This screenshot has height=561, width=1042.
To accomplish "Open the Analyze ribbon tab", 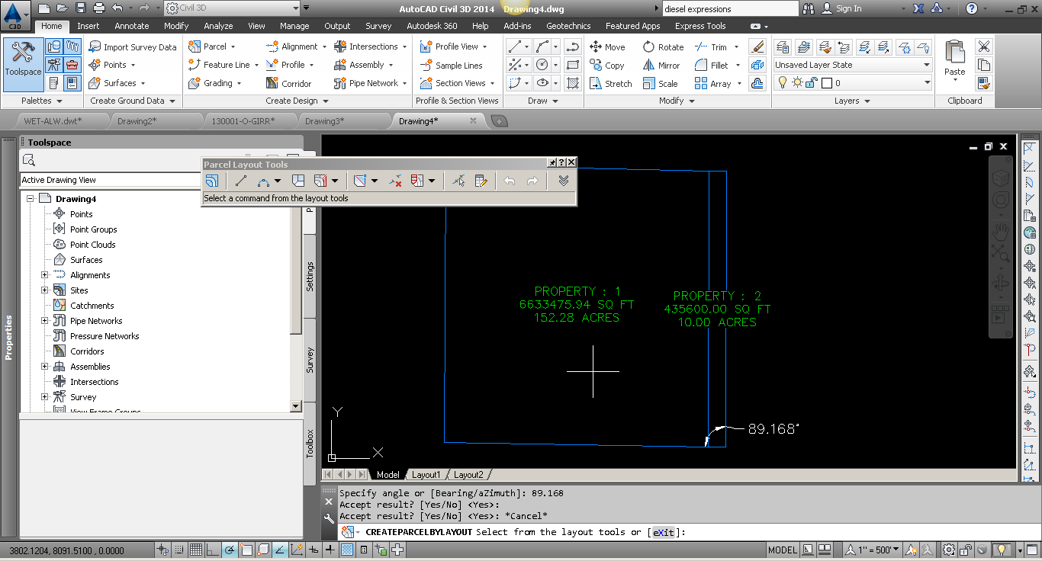I will point(218,26).
